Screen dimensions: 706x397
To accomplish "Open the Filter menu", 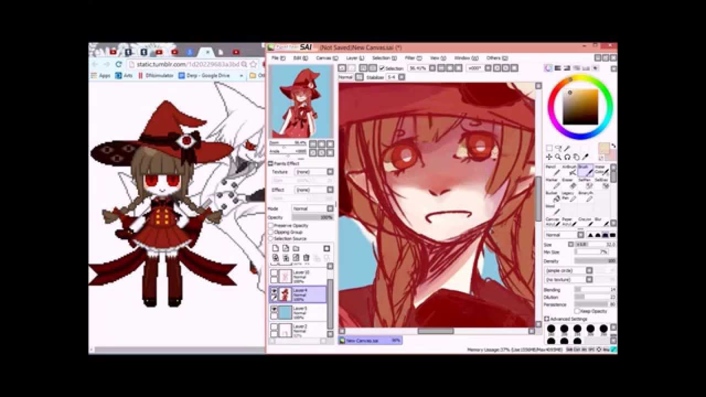I will click(x=413, y=58).
